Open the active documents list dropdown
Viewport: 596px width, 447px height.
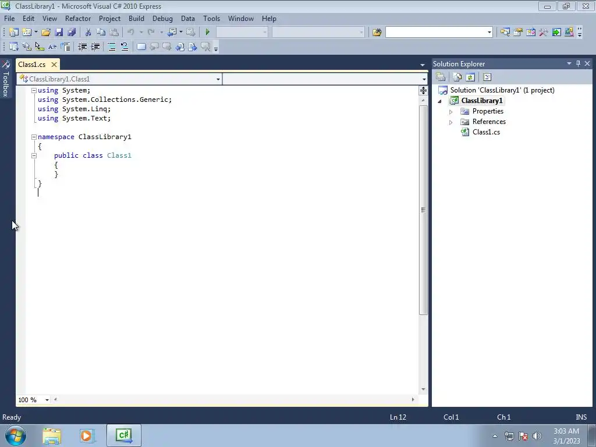pyautogui.click(x=423, y=65)
